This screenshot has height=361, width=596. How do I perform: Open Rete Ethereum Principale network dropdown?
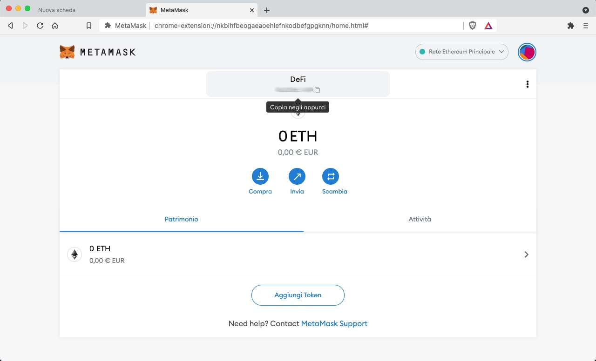[462, 52]
